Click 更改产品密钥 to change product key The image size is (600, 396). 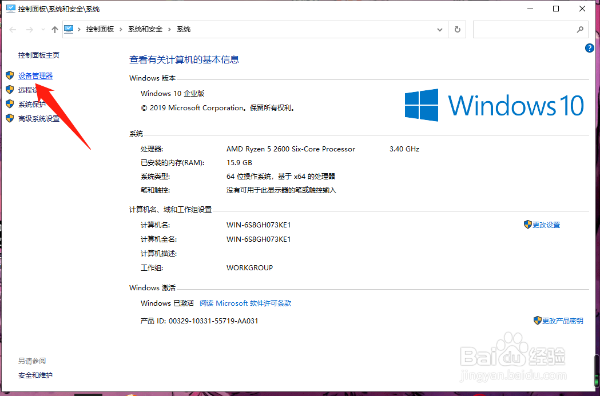[x=562, y=321]
